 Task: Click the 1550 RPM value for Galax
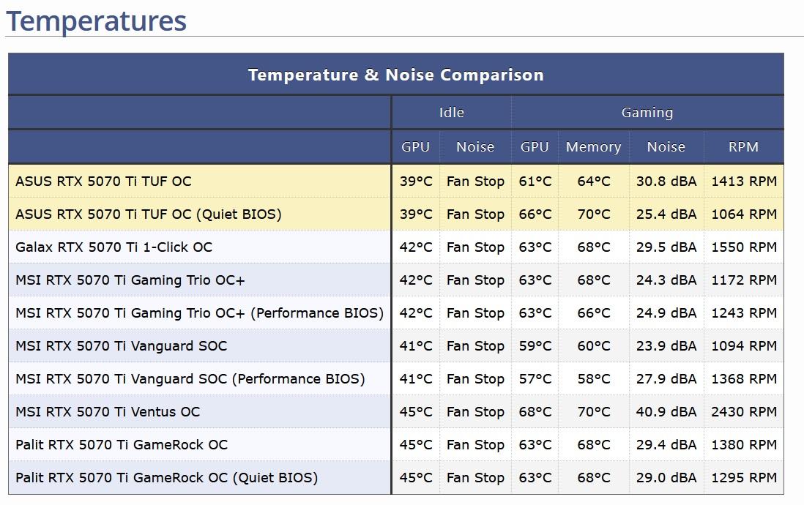(x=743, y=247)
